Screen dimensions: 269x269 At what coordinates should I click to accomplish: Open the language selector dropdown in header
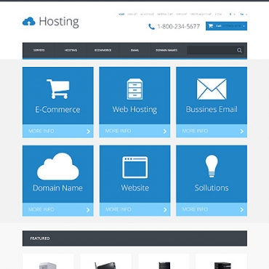pyautogui.click(x=244, y=15)
